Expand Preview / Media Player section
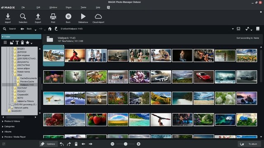Image resolution: width=264 pixels, height=148 pixels. click(14, 137)
